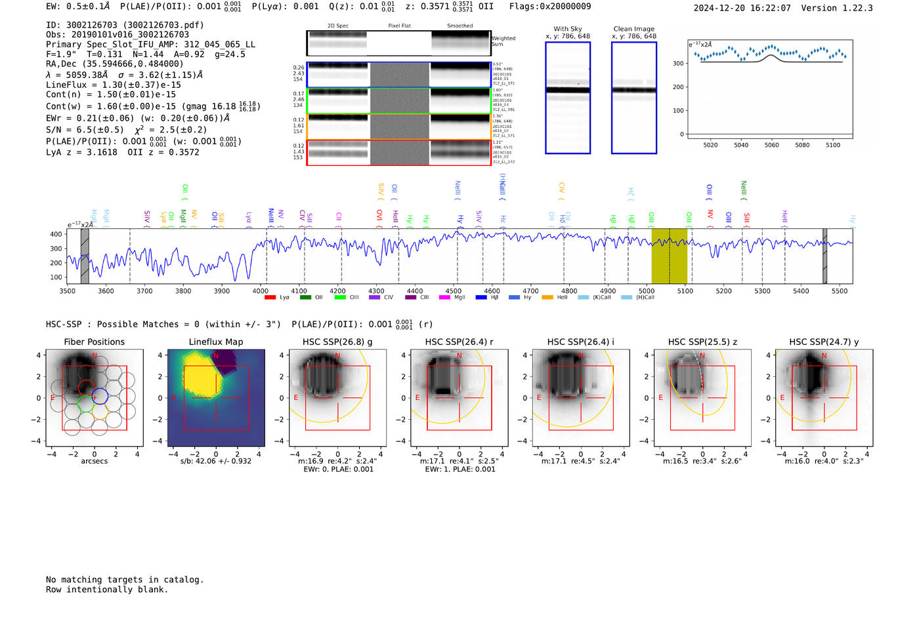The width and height of the screenshot is (919, 625).
Task: Click the Lyα red legend swatch
Action: 270,298
